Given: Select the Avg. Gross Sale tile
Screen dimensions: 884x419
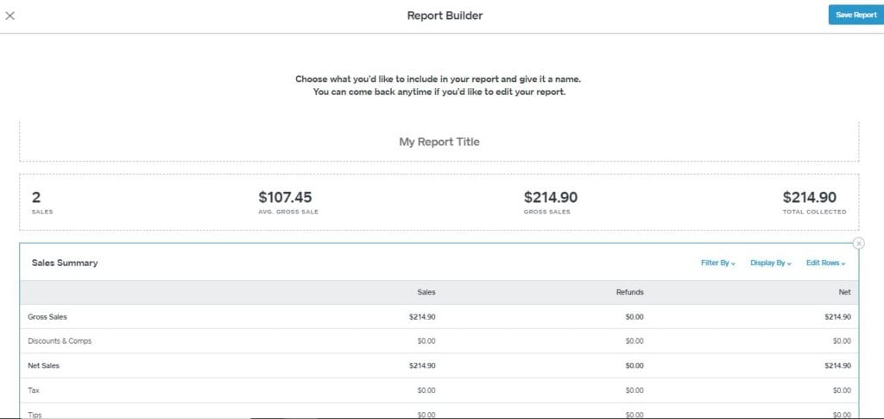Looking at the screenshot, I should pyautogui.click(x=288, y=202).
